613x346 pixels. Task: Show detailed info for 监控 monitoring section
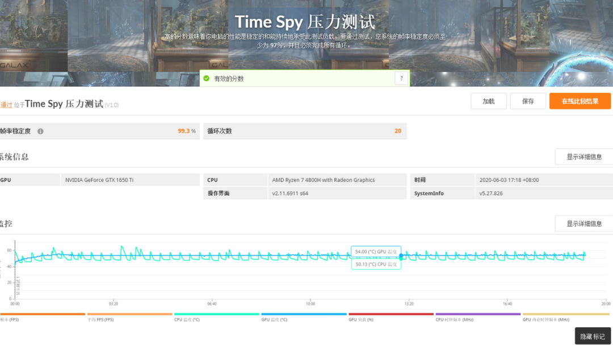584,223
